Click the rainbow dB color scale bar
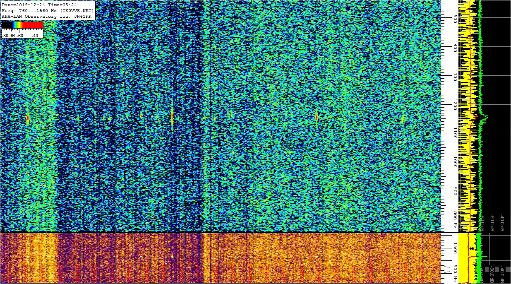Image resolution: width=511 pixels, height=284 pixels. (22, 25)
